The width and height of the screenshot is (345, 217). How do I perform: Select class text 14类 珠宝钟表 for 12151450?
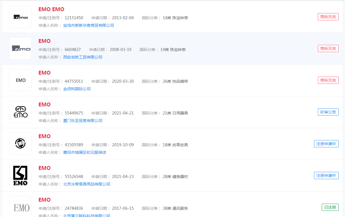pos(175,18)
